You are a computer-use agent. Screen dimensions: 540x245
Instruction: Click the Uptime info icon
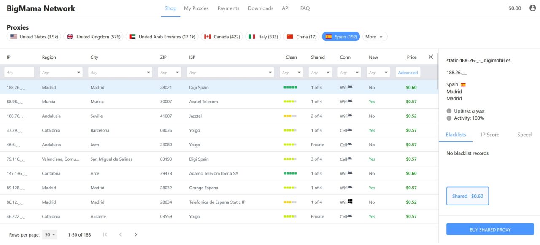coord(449,111)
